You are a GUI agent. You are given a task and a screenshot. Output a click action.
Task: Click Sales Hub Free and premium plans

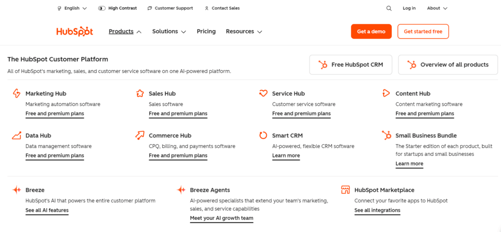pos(178,114)
